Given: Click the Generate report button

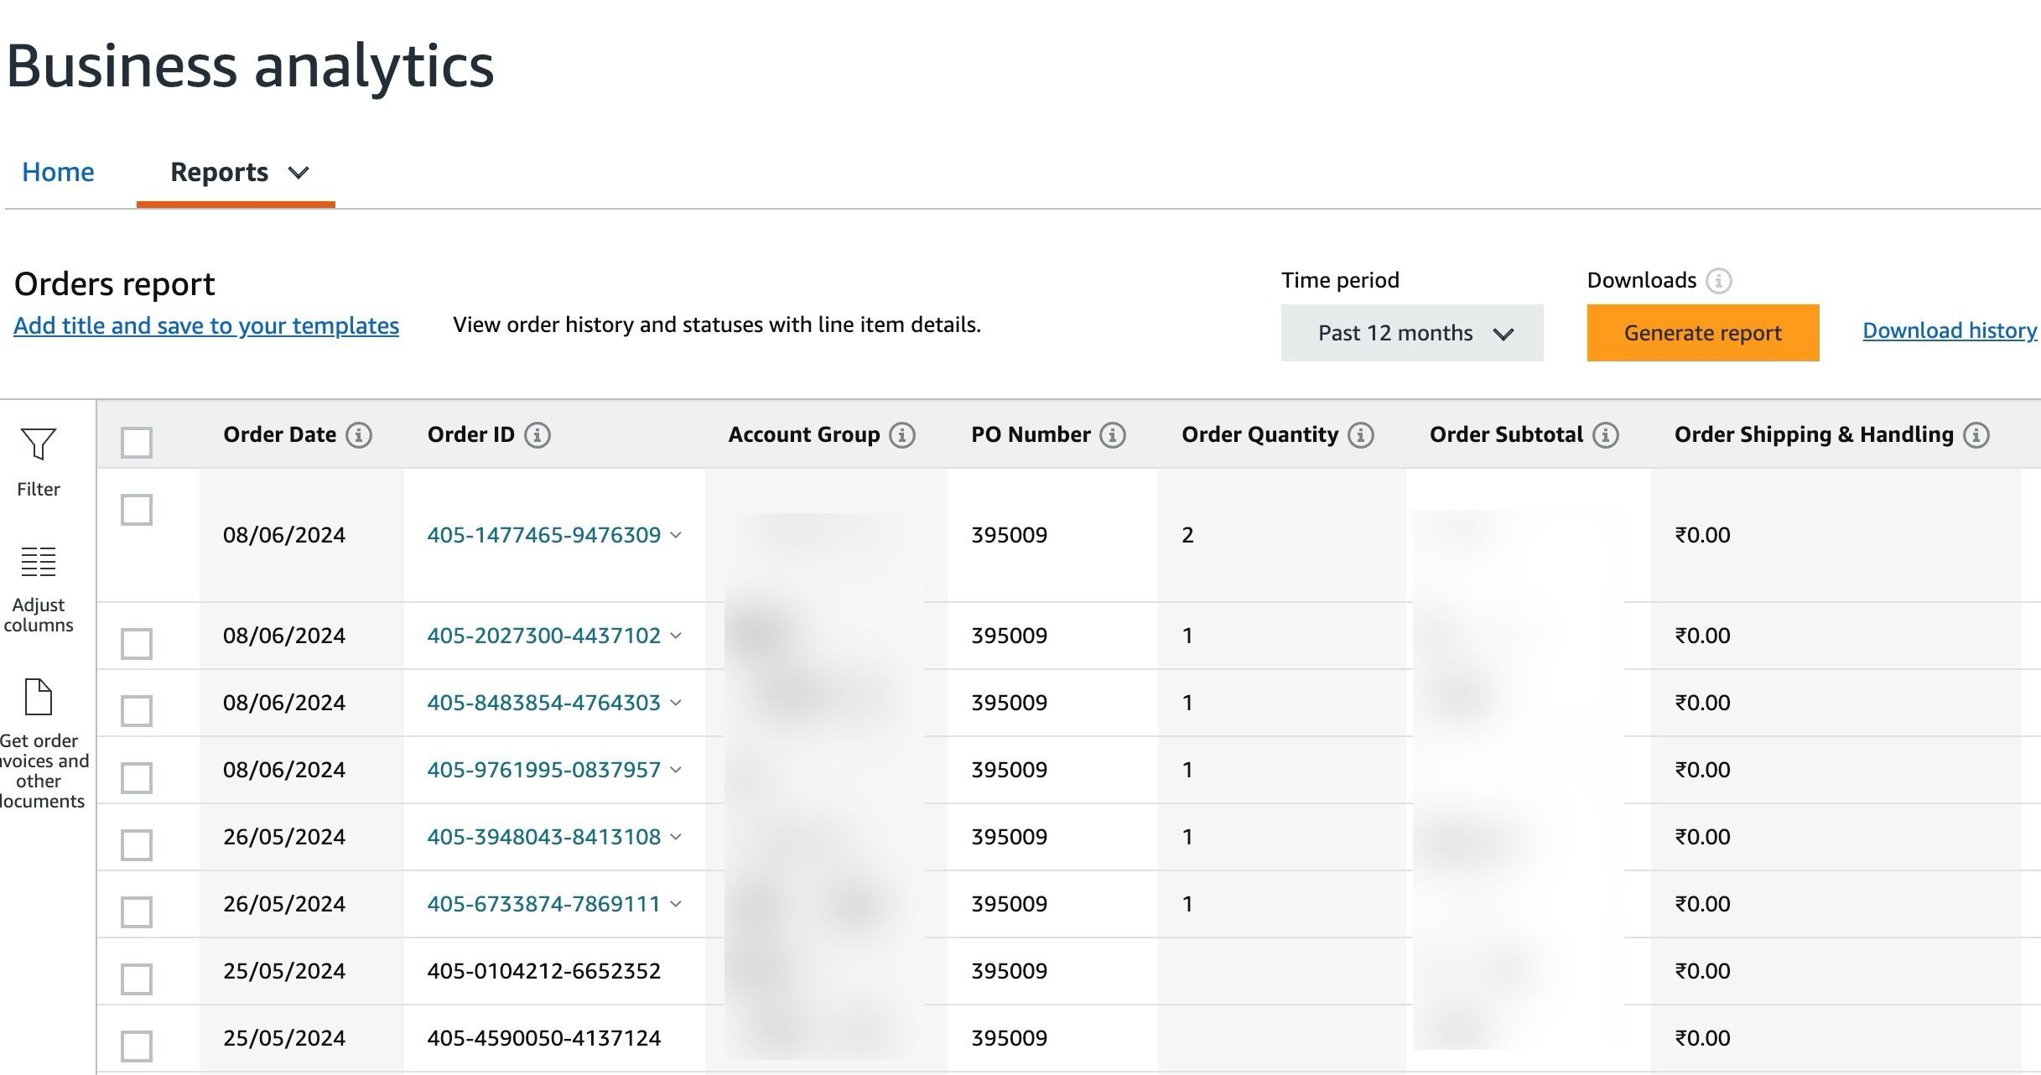Looking at the screenshot, I should click(1702, 332).
